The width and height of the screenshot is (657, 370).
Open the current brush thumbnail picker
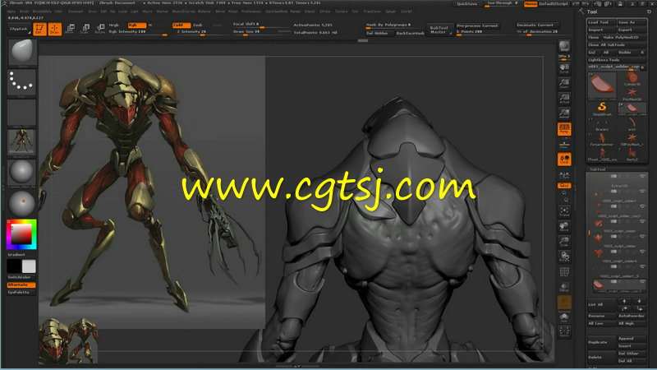pos(22,53)
